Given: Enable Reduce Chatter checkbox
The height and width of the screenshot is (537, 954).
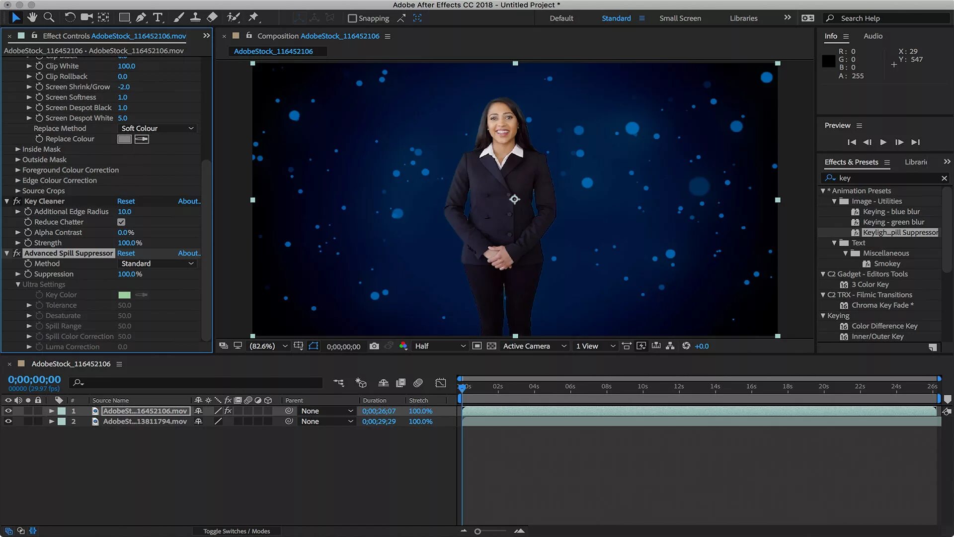Looking at the screenshot, I should (121, 222).
